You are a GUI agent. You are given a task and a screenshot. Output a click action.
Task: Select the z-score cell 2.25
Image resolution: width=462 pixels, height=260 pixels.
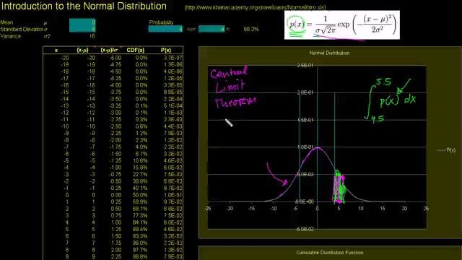click(x=115, y=256)
